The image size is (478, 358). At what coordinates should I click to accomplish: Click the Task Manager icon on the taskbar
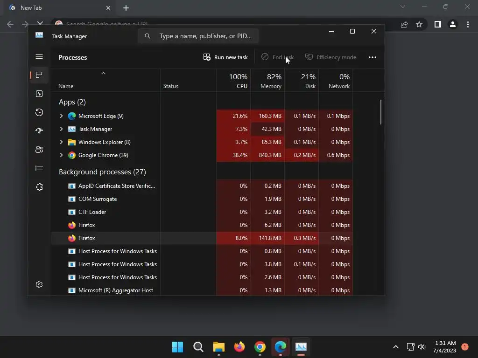(301, 347)
